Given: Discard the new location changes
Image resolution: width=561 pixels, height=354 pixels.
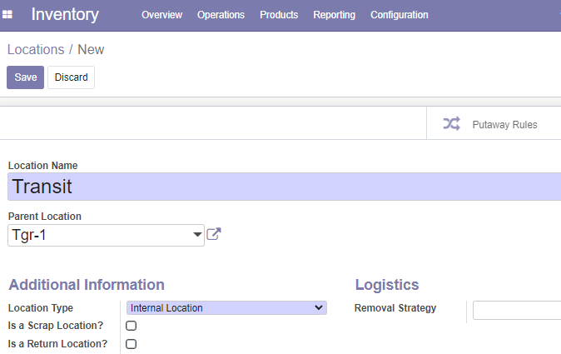Looking at the screenshot, I should 72,77.
